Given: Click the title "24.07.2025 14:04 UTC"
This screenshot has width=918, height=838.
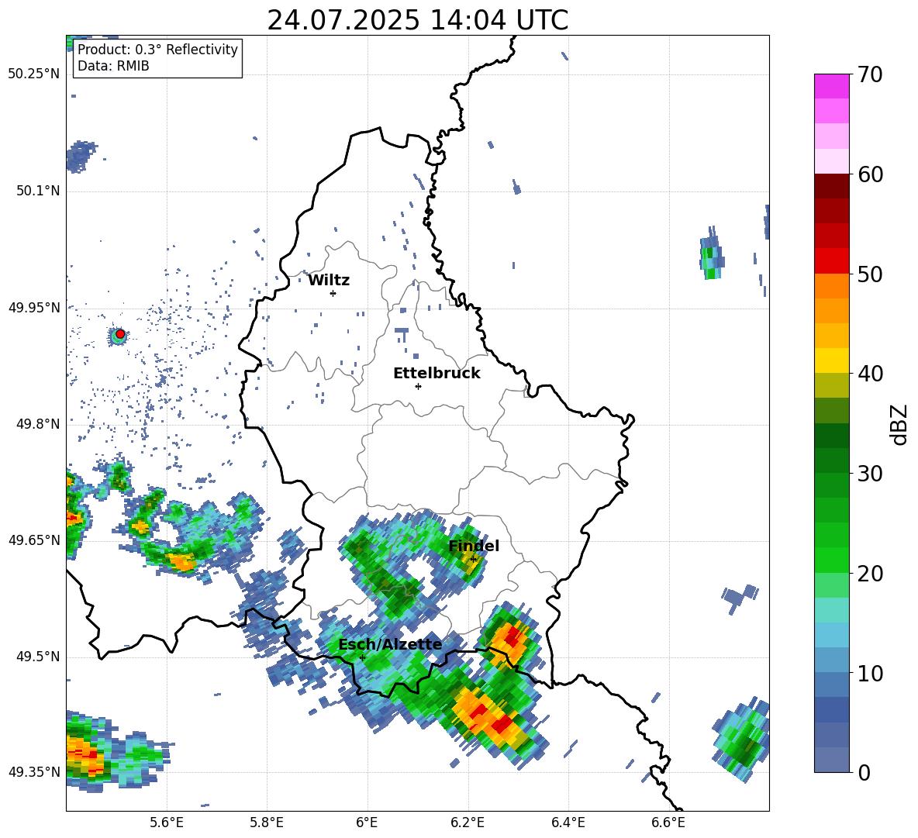Looking at the screenshot, I should [417, 20].
